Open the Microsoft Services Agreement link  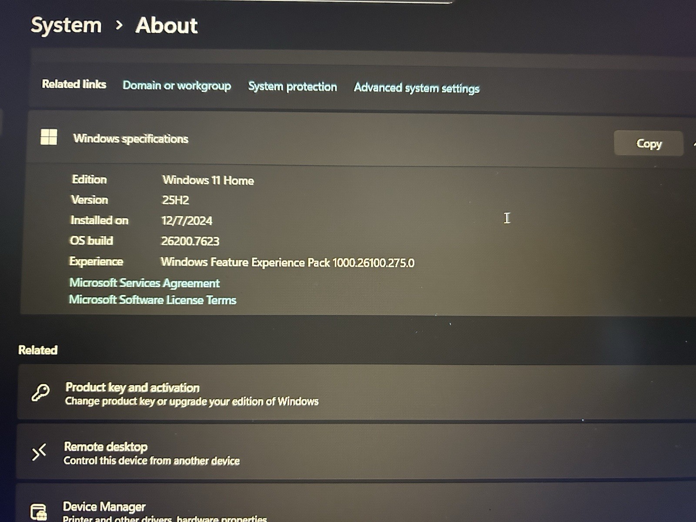[144, 283]
